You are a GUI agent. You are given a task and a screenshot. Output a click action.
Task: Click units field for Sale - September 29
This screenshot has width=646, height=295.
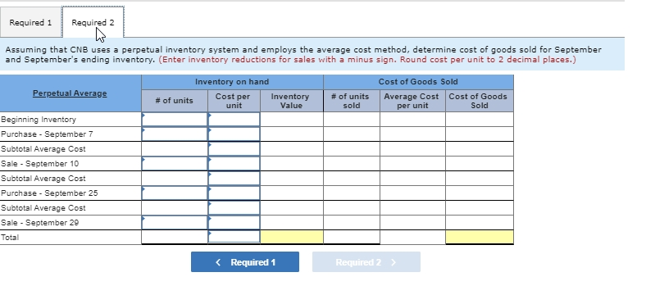click(x=175, y=223)
